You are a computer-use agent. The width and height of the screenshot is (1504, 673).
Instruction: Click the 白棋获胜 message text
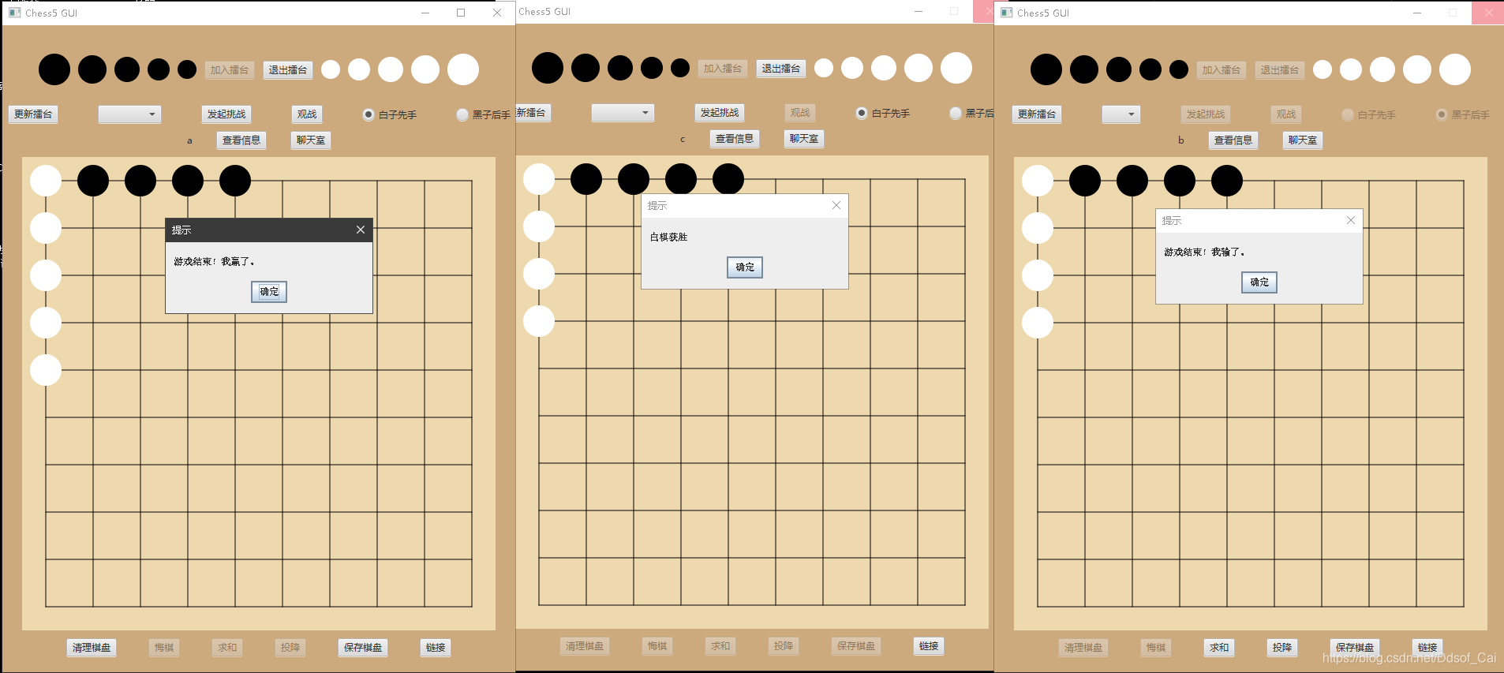point(669,237)
